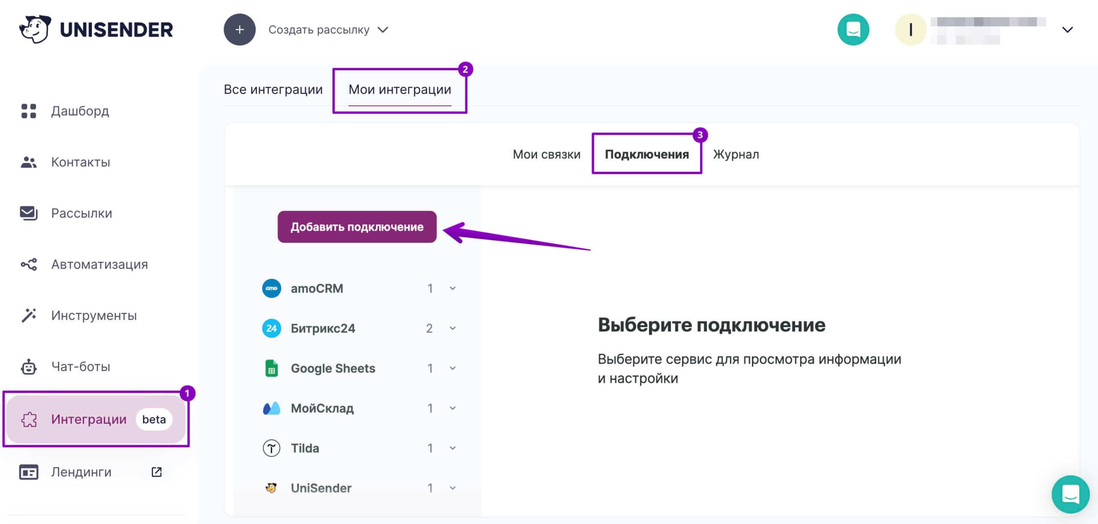Click the UniSender logo

point(96,29)
